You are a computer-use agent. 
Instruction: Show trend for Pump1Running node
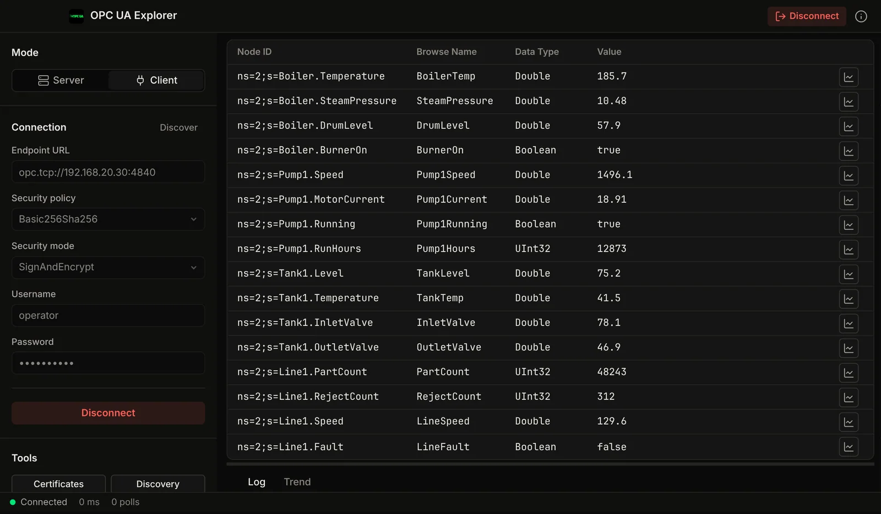[x=849, y=225]
